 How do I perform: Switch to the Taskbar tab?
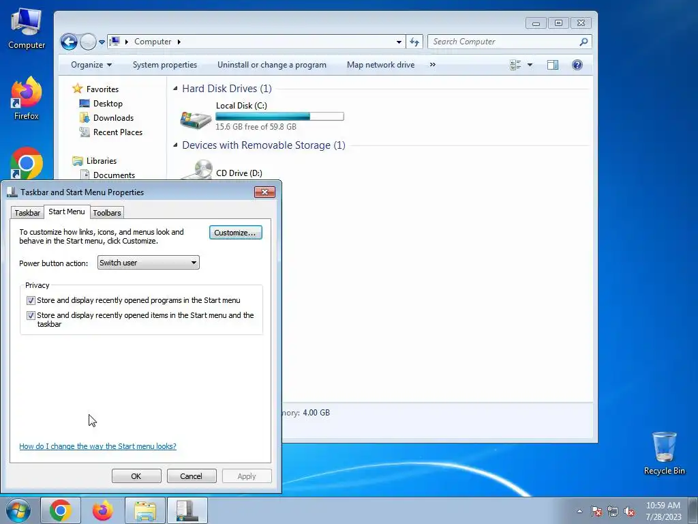[27, 213]
